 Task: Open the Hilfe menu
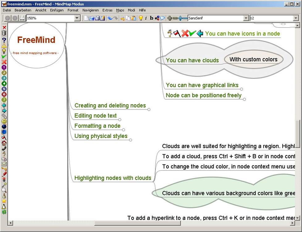coord(142,10)
